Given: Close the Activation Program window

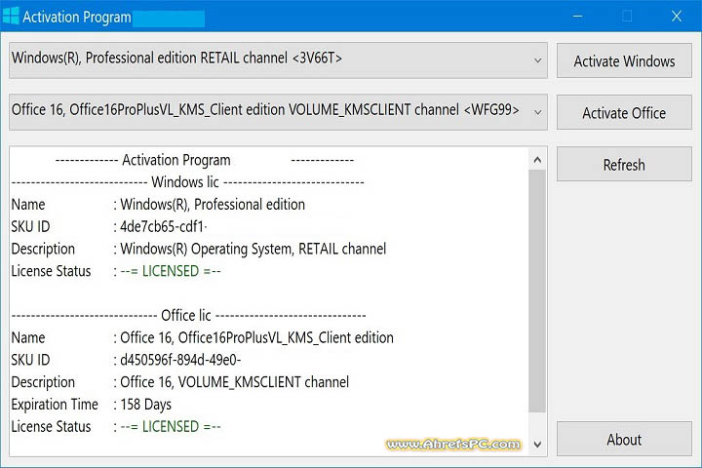Looking at the screenshot, I should 677,17.
